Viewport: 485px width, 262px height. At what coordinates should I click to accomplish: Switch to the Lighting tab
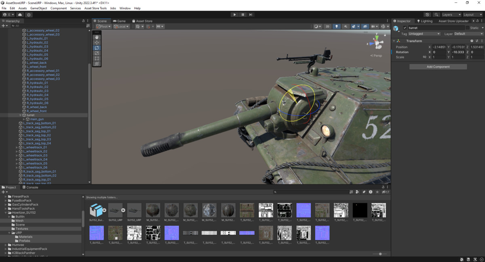[x=424, y=21]
